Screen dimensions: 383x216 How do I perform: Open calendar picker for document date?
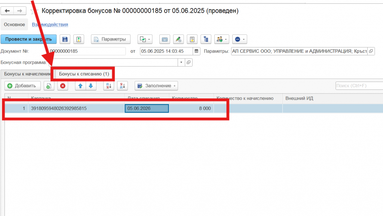pos(197,51)
